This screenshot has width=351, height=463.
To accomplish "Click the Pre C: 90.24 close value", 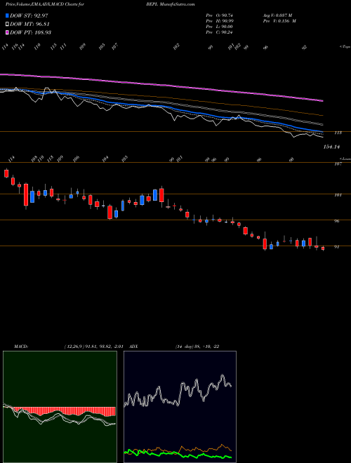I will (x=220, y=32).
